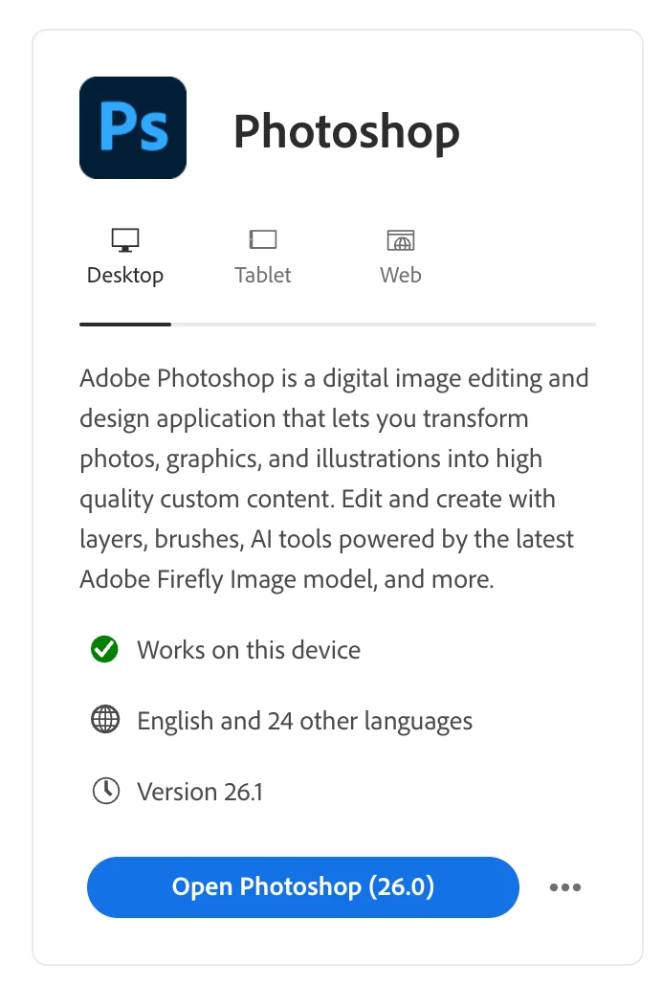Viewport: 662px width, 986px height.
Task: Click the Desktop monitor icon
Action: coord(125,240)
